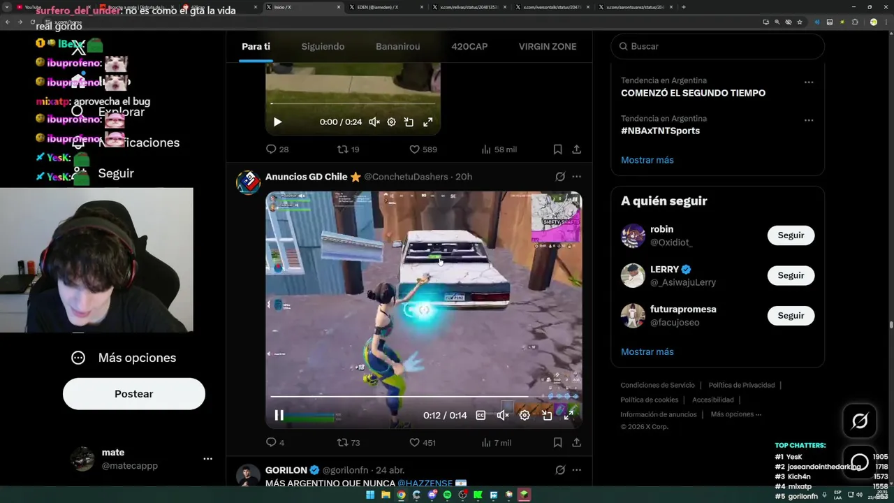
Task: Open the floating Grok button
Action: (860, 421)
